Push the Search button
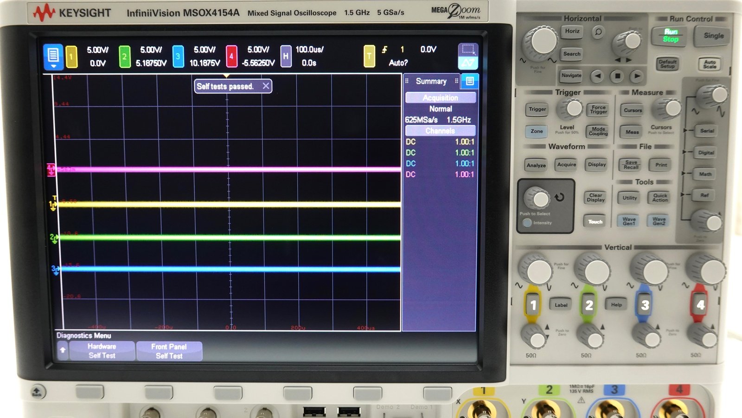Image resolution: width=742 pixels, height=418 pixels. click(572, 54)
